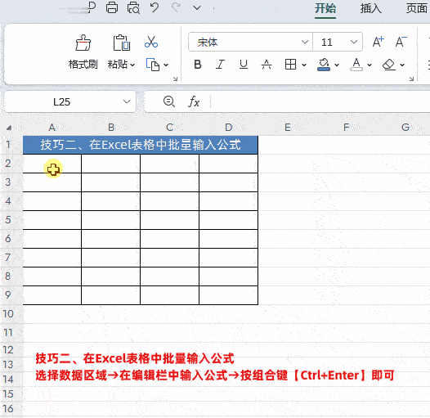Screen dimensions: 430x418
Task: Increase font size with A+ icon
Action: point(378,42)
